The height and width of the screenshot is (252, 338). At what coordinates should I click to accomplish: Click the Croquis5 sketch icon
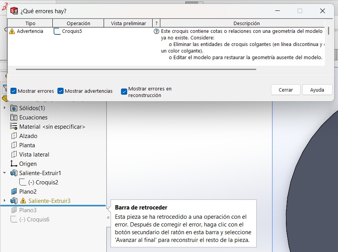[x=57, y=31]
